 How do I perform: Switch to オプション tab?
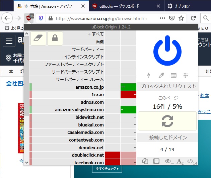tap(188, 6)
